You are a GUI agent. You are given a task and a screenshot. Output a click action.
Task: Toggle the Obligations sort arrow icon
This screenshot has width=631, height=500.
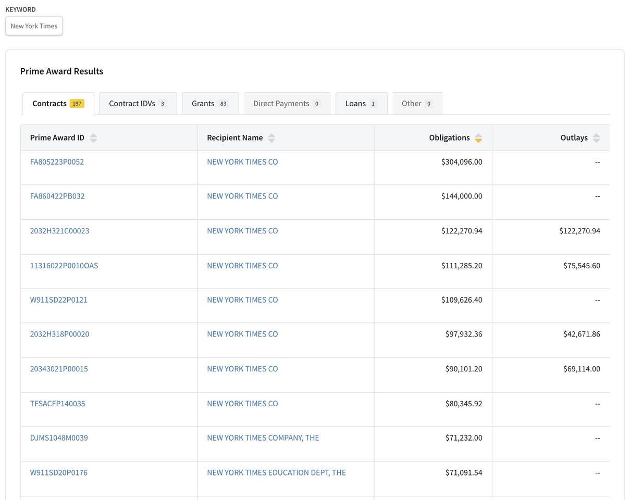[478, 138]
